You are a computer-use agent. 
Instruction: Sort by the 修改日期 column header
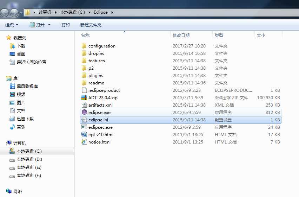point(181,35)
